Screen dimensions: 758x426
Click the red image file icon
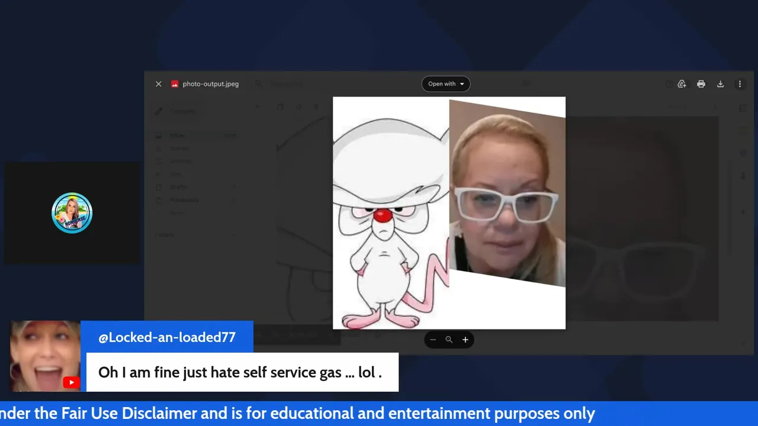[x=175, y=84]
